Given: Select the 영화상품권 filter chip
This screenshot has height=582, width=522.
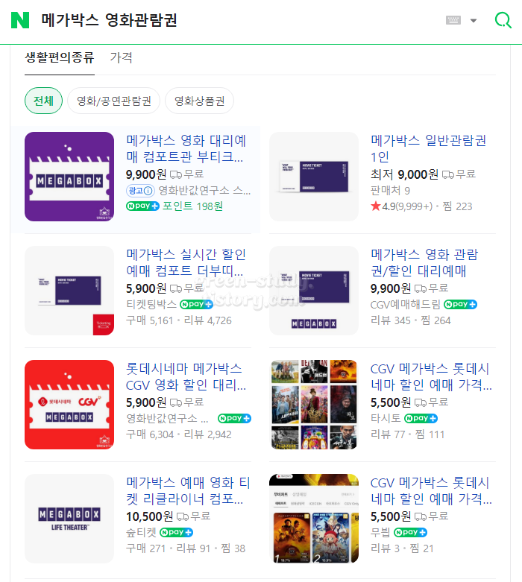Looking at the screenshot, I should (x=200, y=101).
